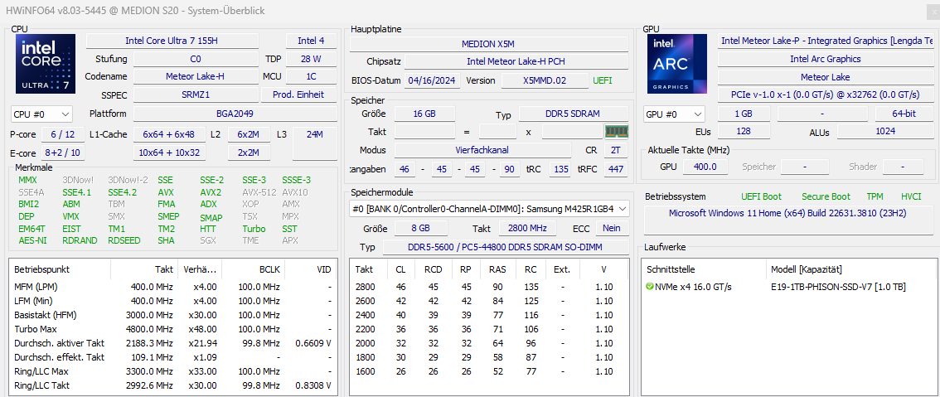Open the CPU #0 selector dropdown
Screen dimensions: 940x397
41,114
